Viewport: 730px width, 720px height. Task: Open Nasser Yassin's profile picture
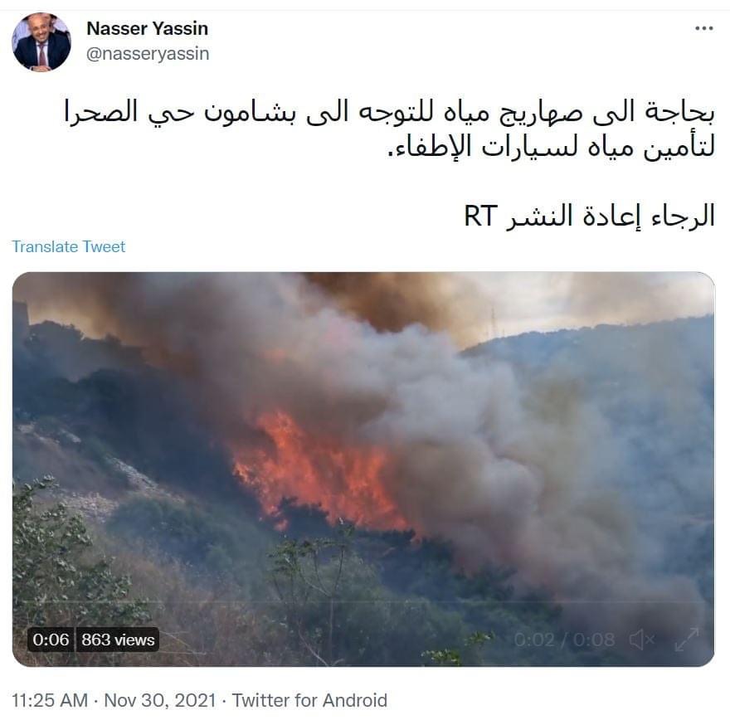pyautogui.click(x=41, y=42)
